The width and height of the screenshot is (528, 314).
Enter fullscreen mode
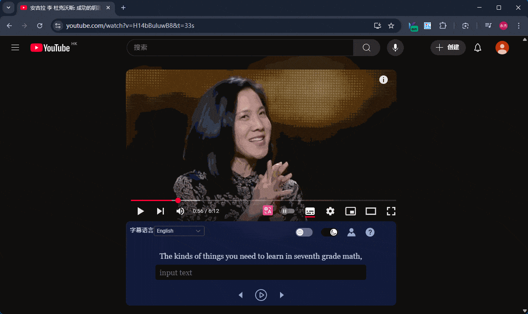[391, 211]
